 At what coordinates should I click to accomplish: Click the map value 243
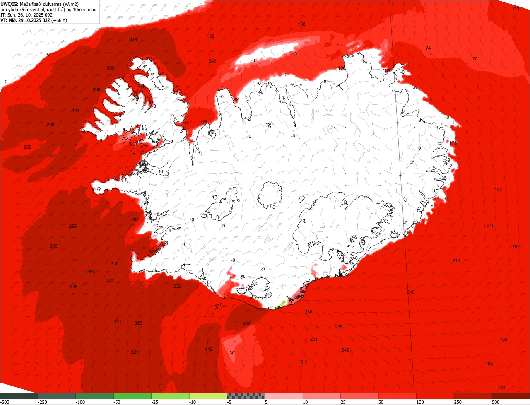212,61
